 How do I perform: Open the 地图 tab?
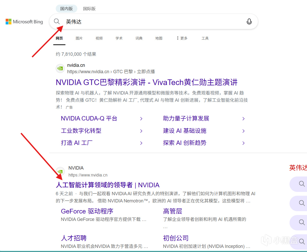pyautogui.click(x=159, y=38)
